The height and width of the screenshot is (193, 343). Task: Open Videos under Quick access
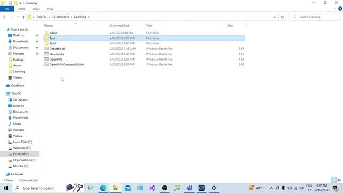click(18, 78)
